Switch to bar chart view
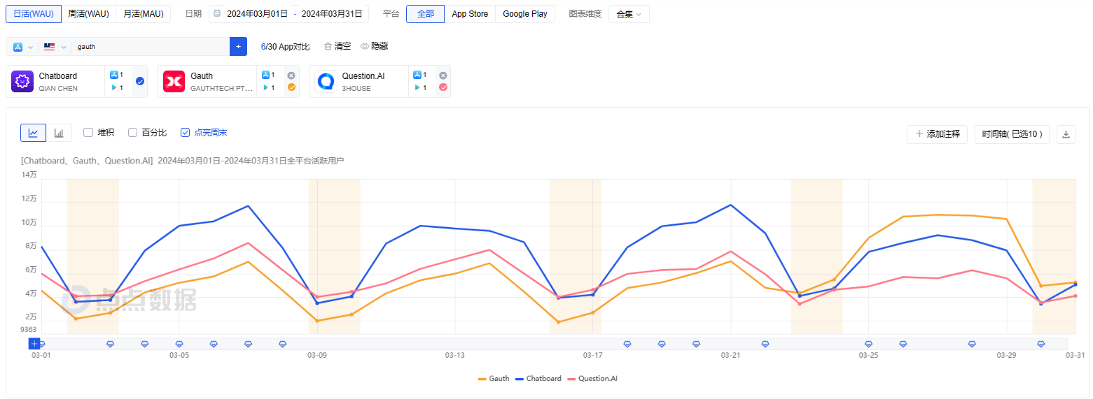 pos(59,133)
